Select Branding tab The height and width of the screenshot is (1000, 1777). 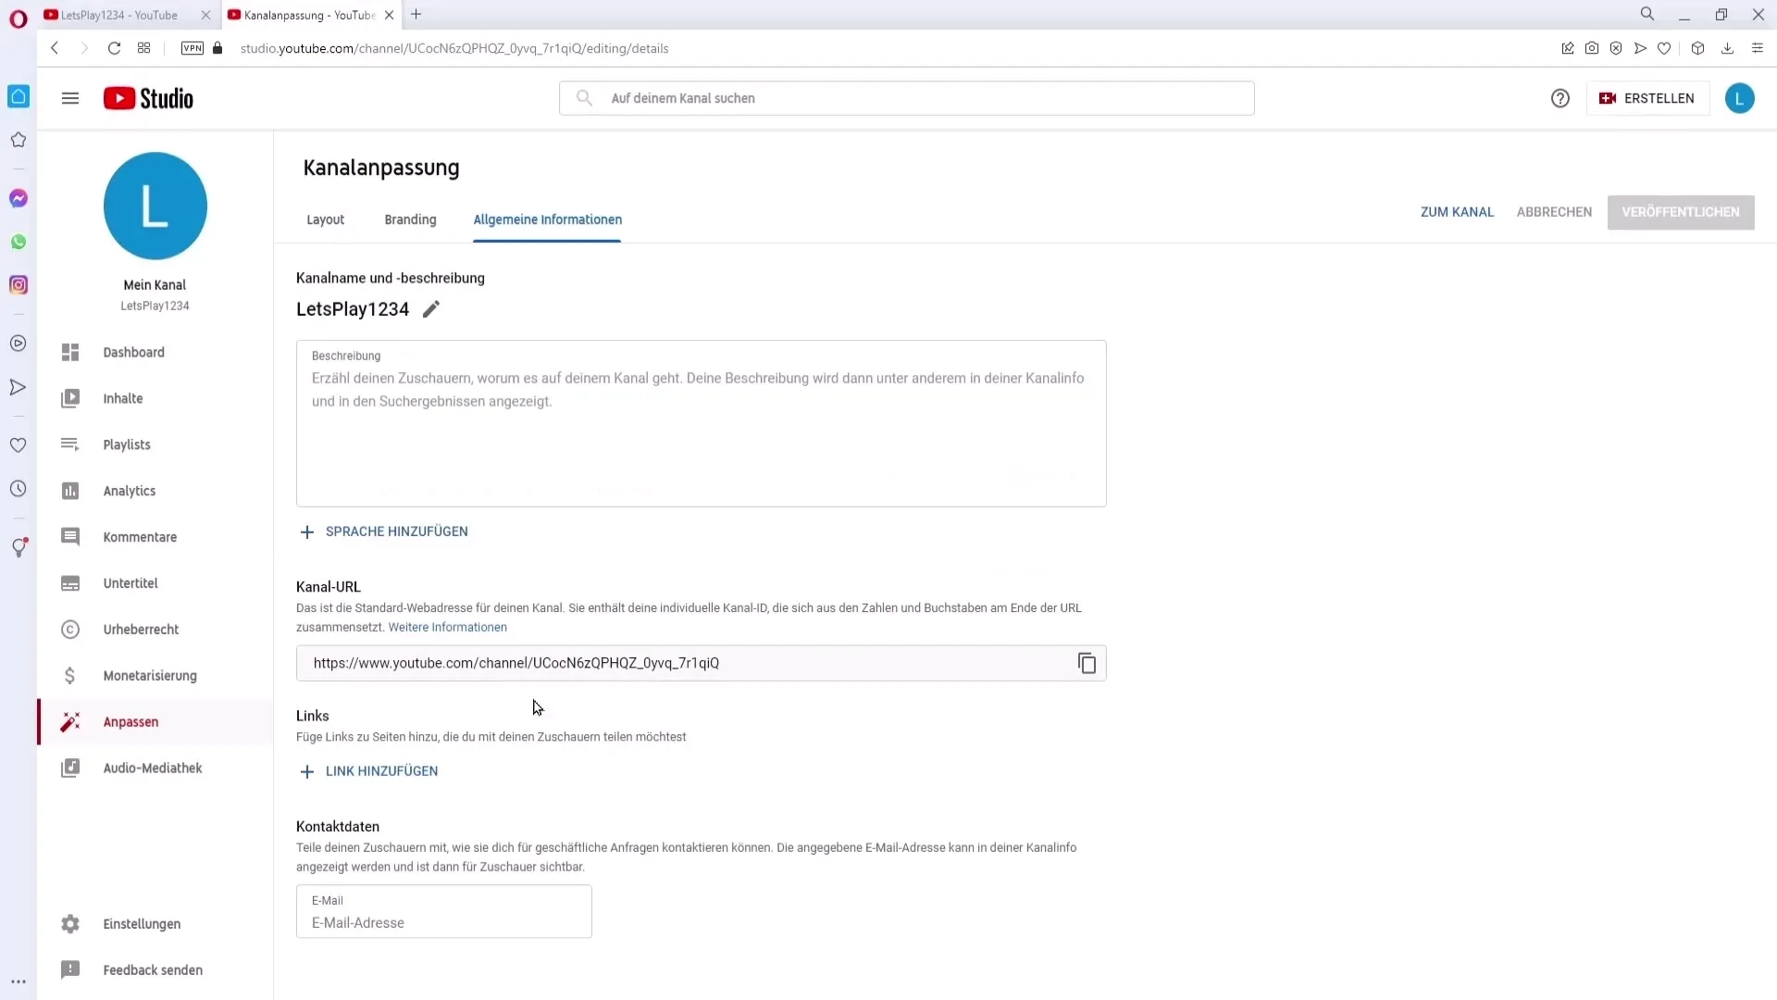(x=410, y=219)
